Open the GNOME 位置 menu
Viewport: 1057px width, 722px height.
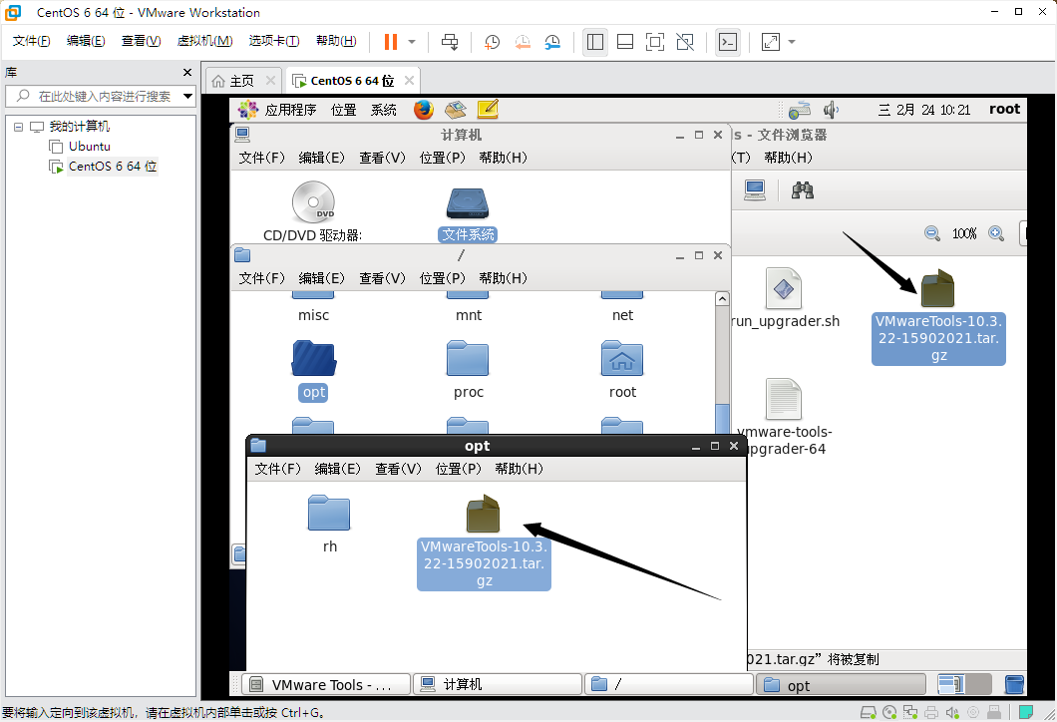point(344,110)
